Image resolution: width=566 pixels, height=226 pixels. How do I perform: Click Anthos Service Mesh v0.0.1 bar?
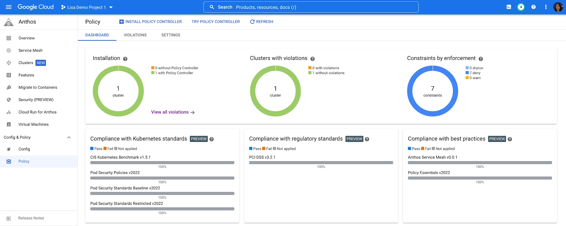click(480, 163)
